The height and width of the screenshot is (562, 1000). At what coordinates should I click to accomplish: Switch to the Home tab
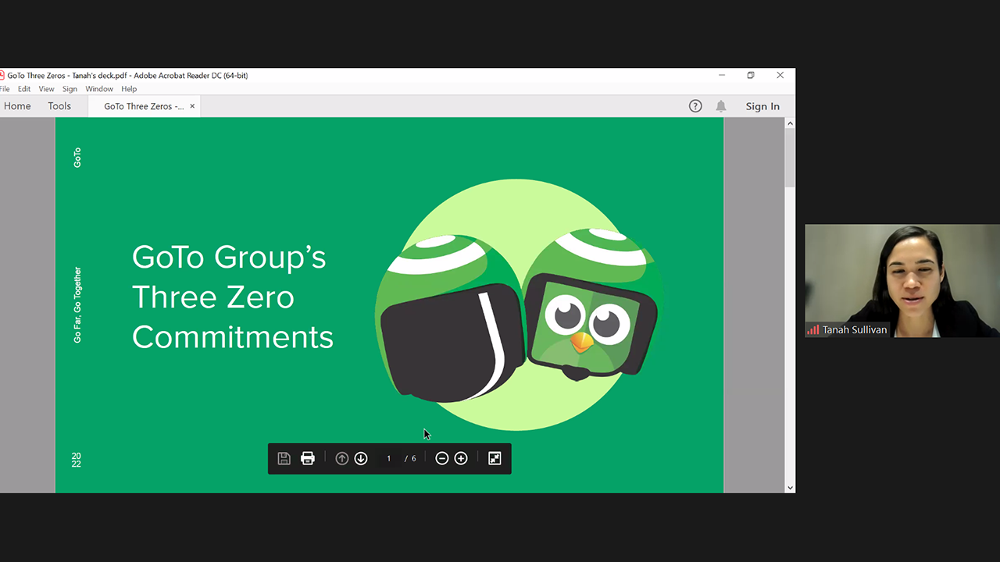[x=17, y=106]
